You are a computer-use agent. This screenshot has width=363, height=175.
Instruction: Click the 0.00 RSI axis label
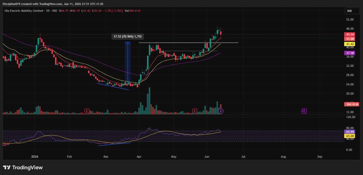tap(349, 150)
